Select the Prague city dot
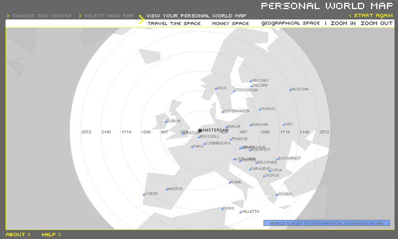 click(231, 140)
